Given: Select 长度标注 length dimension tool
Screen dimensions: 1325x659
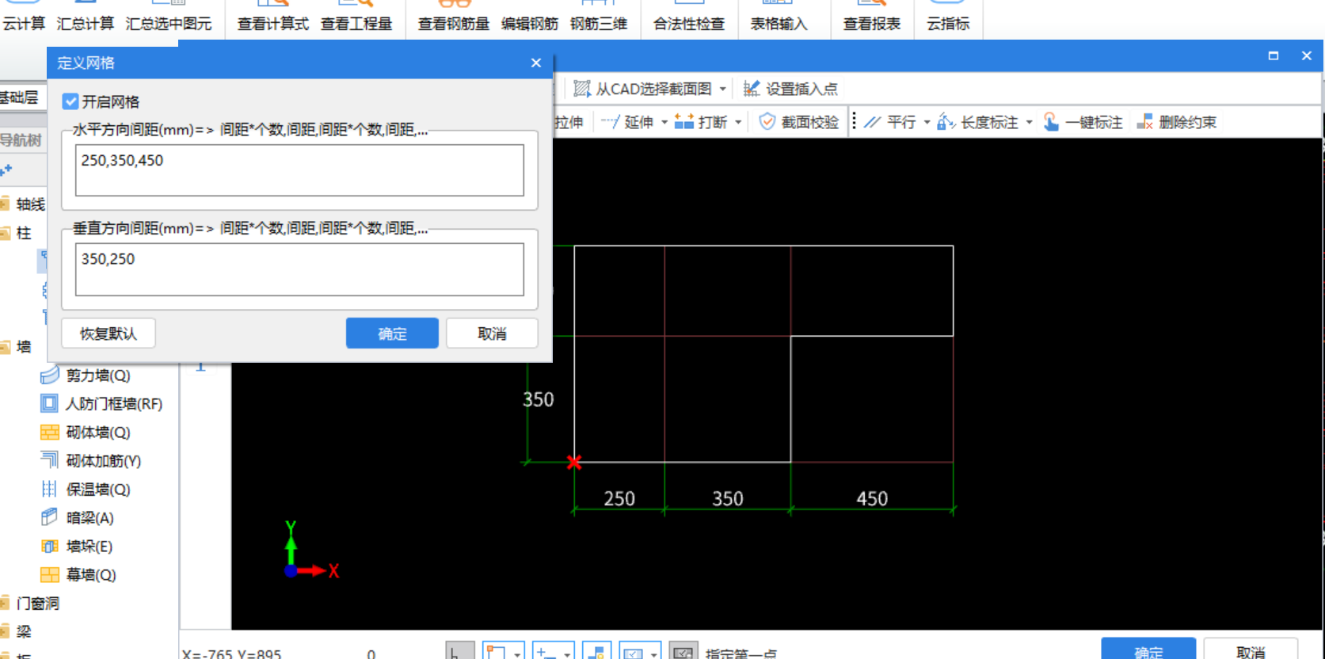Looking at the screenshot, I should point(977,122).
